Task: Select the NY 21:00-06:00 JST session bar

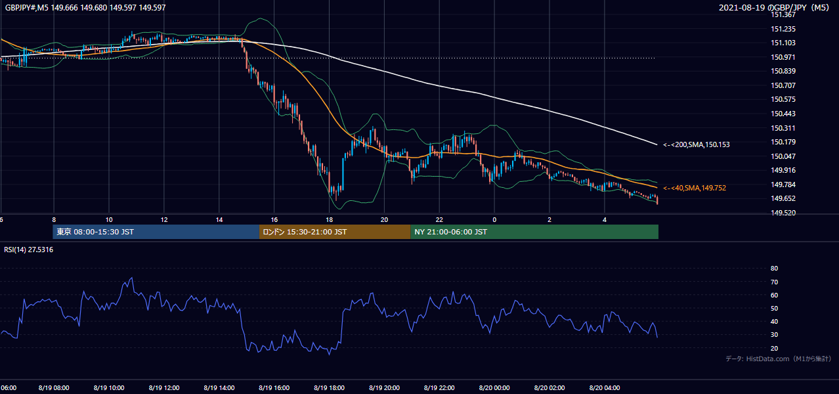Action: tap(534, 232)
